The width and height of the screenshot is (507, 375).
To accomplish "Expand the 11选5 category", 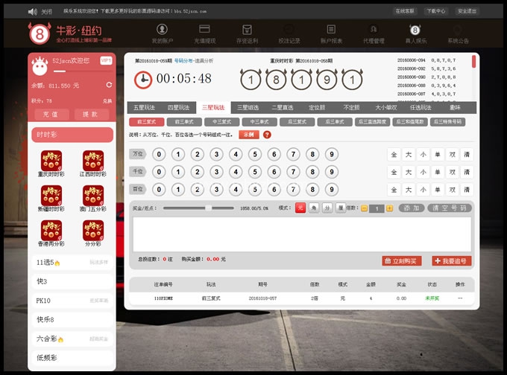I will pyautogui.click(x=72, y=263).
